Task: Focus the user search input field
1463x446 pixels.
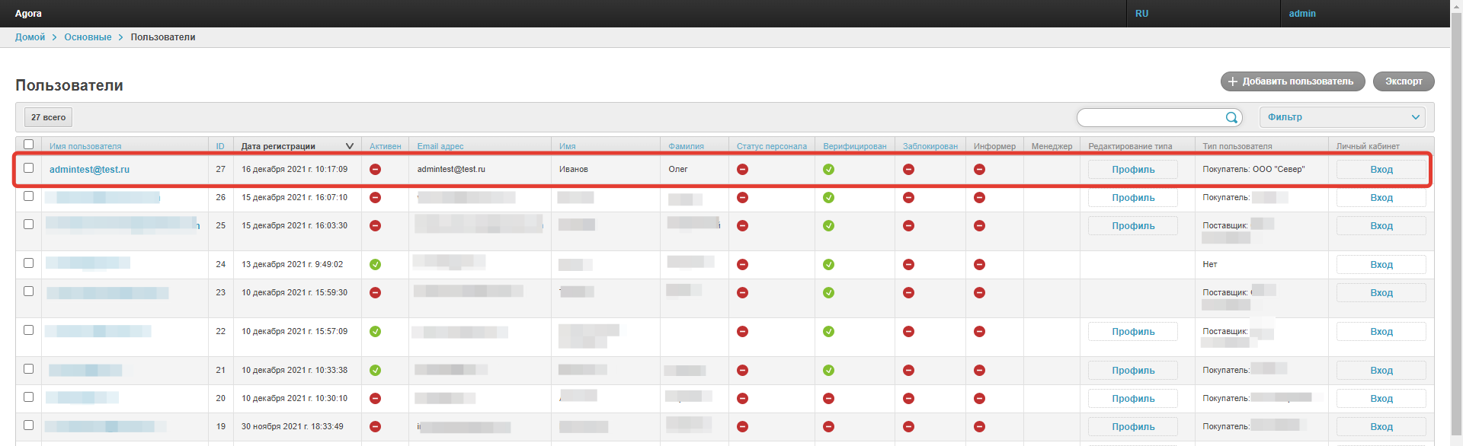Action: [1149, 117]
